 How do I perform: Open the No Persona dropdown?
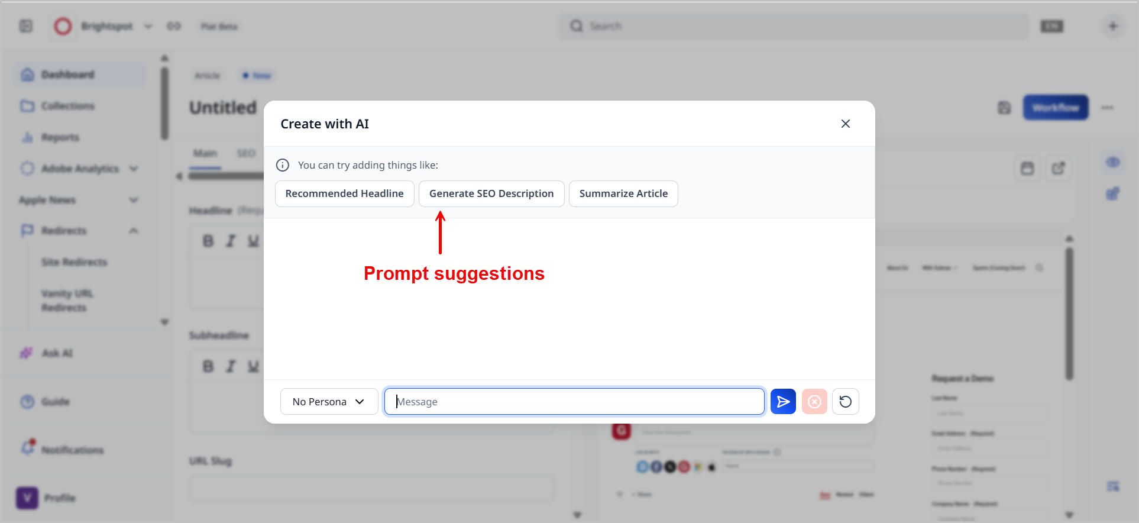coord(329,402)
